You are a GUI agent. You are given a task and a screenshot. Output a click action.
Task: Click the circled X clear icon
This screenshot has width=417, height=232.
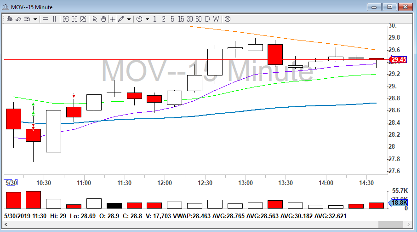[x=228, y=19]
